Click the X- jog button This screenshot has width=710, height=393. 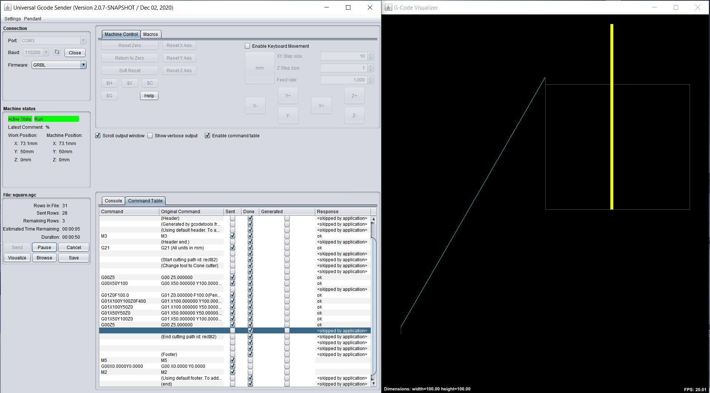[255, 105]
